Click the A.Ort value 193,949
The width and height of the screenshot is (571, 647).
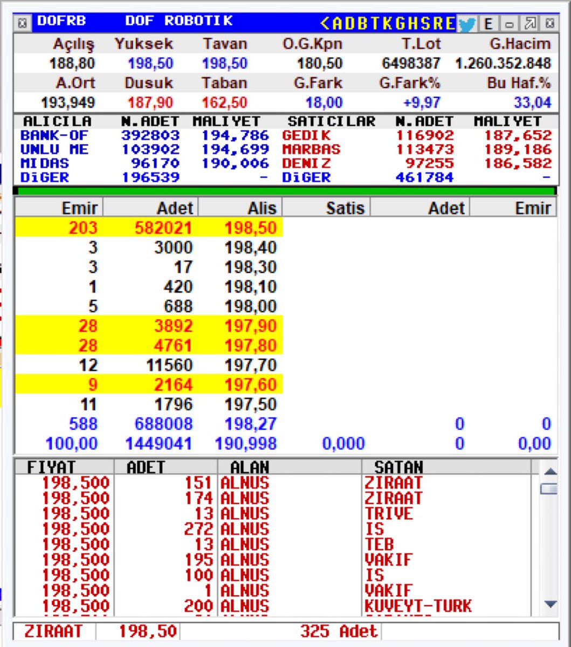pos(68,102)
